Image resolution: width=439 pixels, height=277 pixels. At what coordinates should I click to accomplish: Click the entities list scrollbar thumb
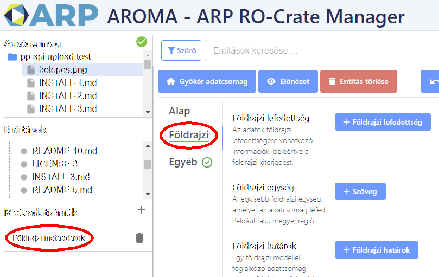(x=148, y=165)
